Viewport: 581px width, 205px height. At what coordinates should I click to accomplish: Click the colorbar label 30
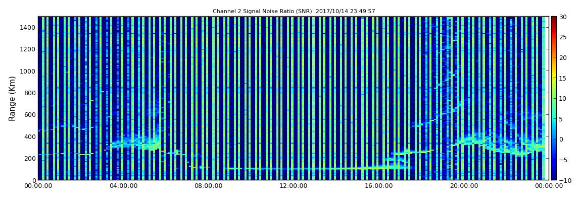coord(563,17)
